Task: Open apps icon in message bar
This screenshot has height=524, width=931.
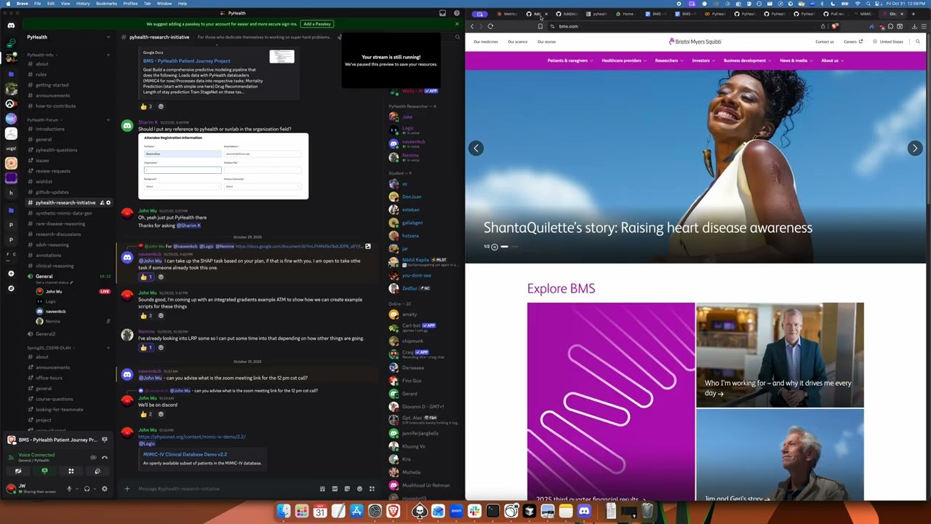Action: click(372, 488)
